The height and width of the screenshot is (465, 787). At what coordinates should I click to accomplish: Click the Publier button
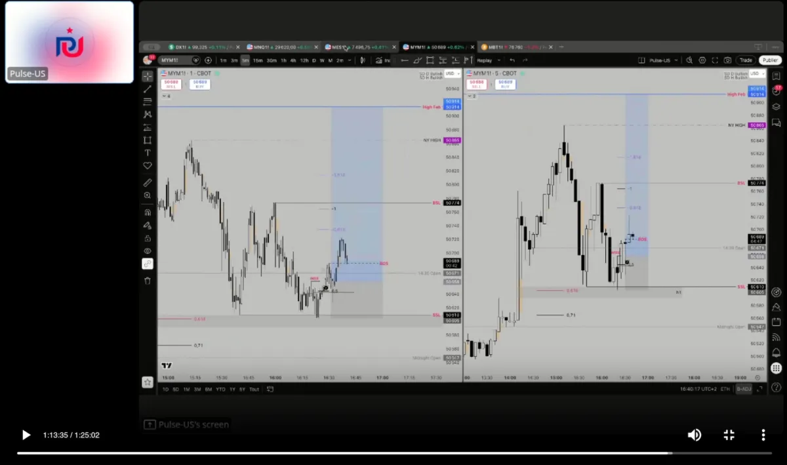coord(770,60)
